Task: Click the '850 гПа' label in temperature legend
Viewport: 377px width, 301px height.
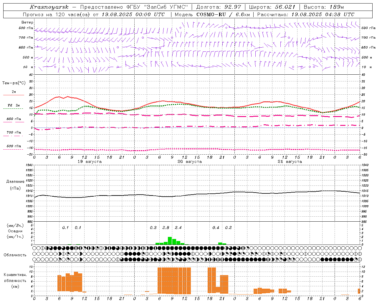Action: pyautogui.click(x=14, y=119)
